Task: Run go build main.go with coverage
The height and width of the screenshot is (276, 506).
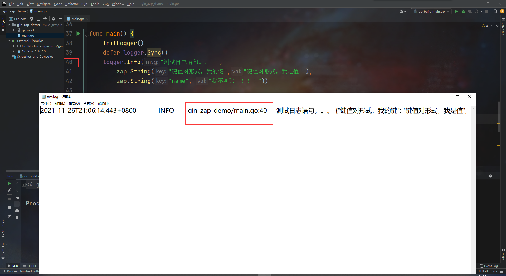Action: [x=470, y=11]
